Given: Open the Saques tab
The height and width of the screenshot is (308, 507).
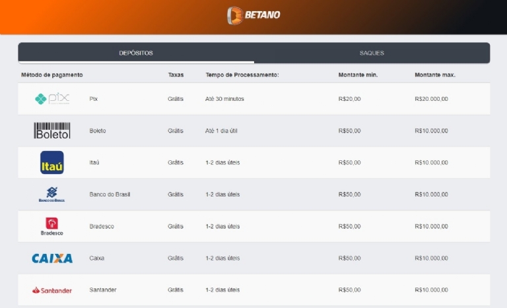Looking at the screenshot, I should (x=372, y=53).
